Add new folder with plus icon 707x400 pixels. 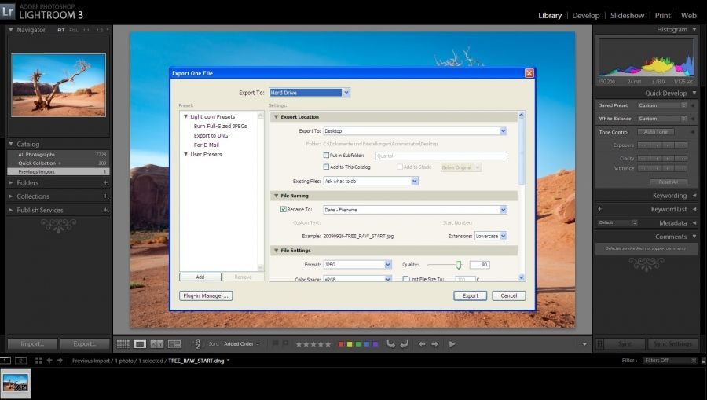(x=105, y=182)
